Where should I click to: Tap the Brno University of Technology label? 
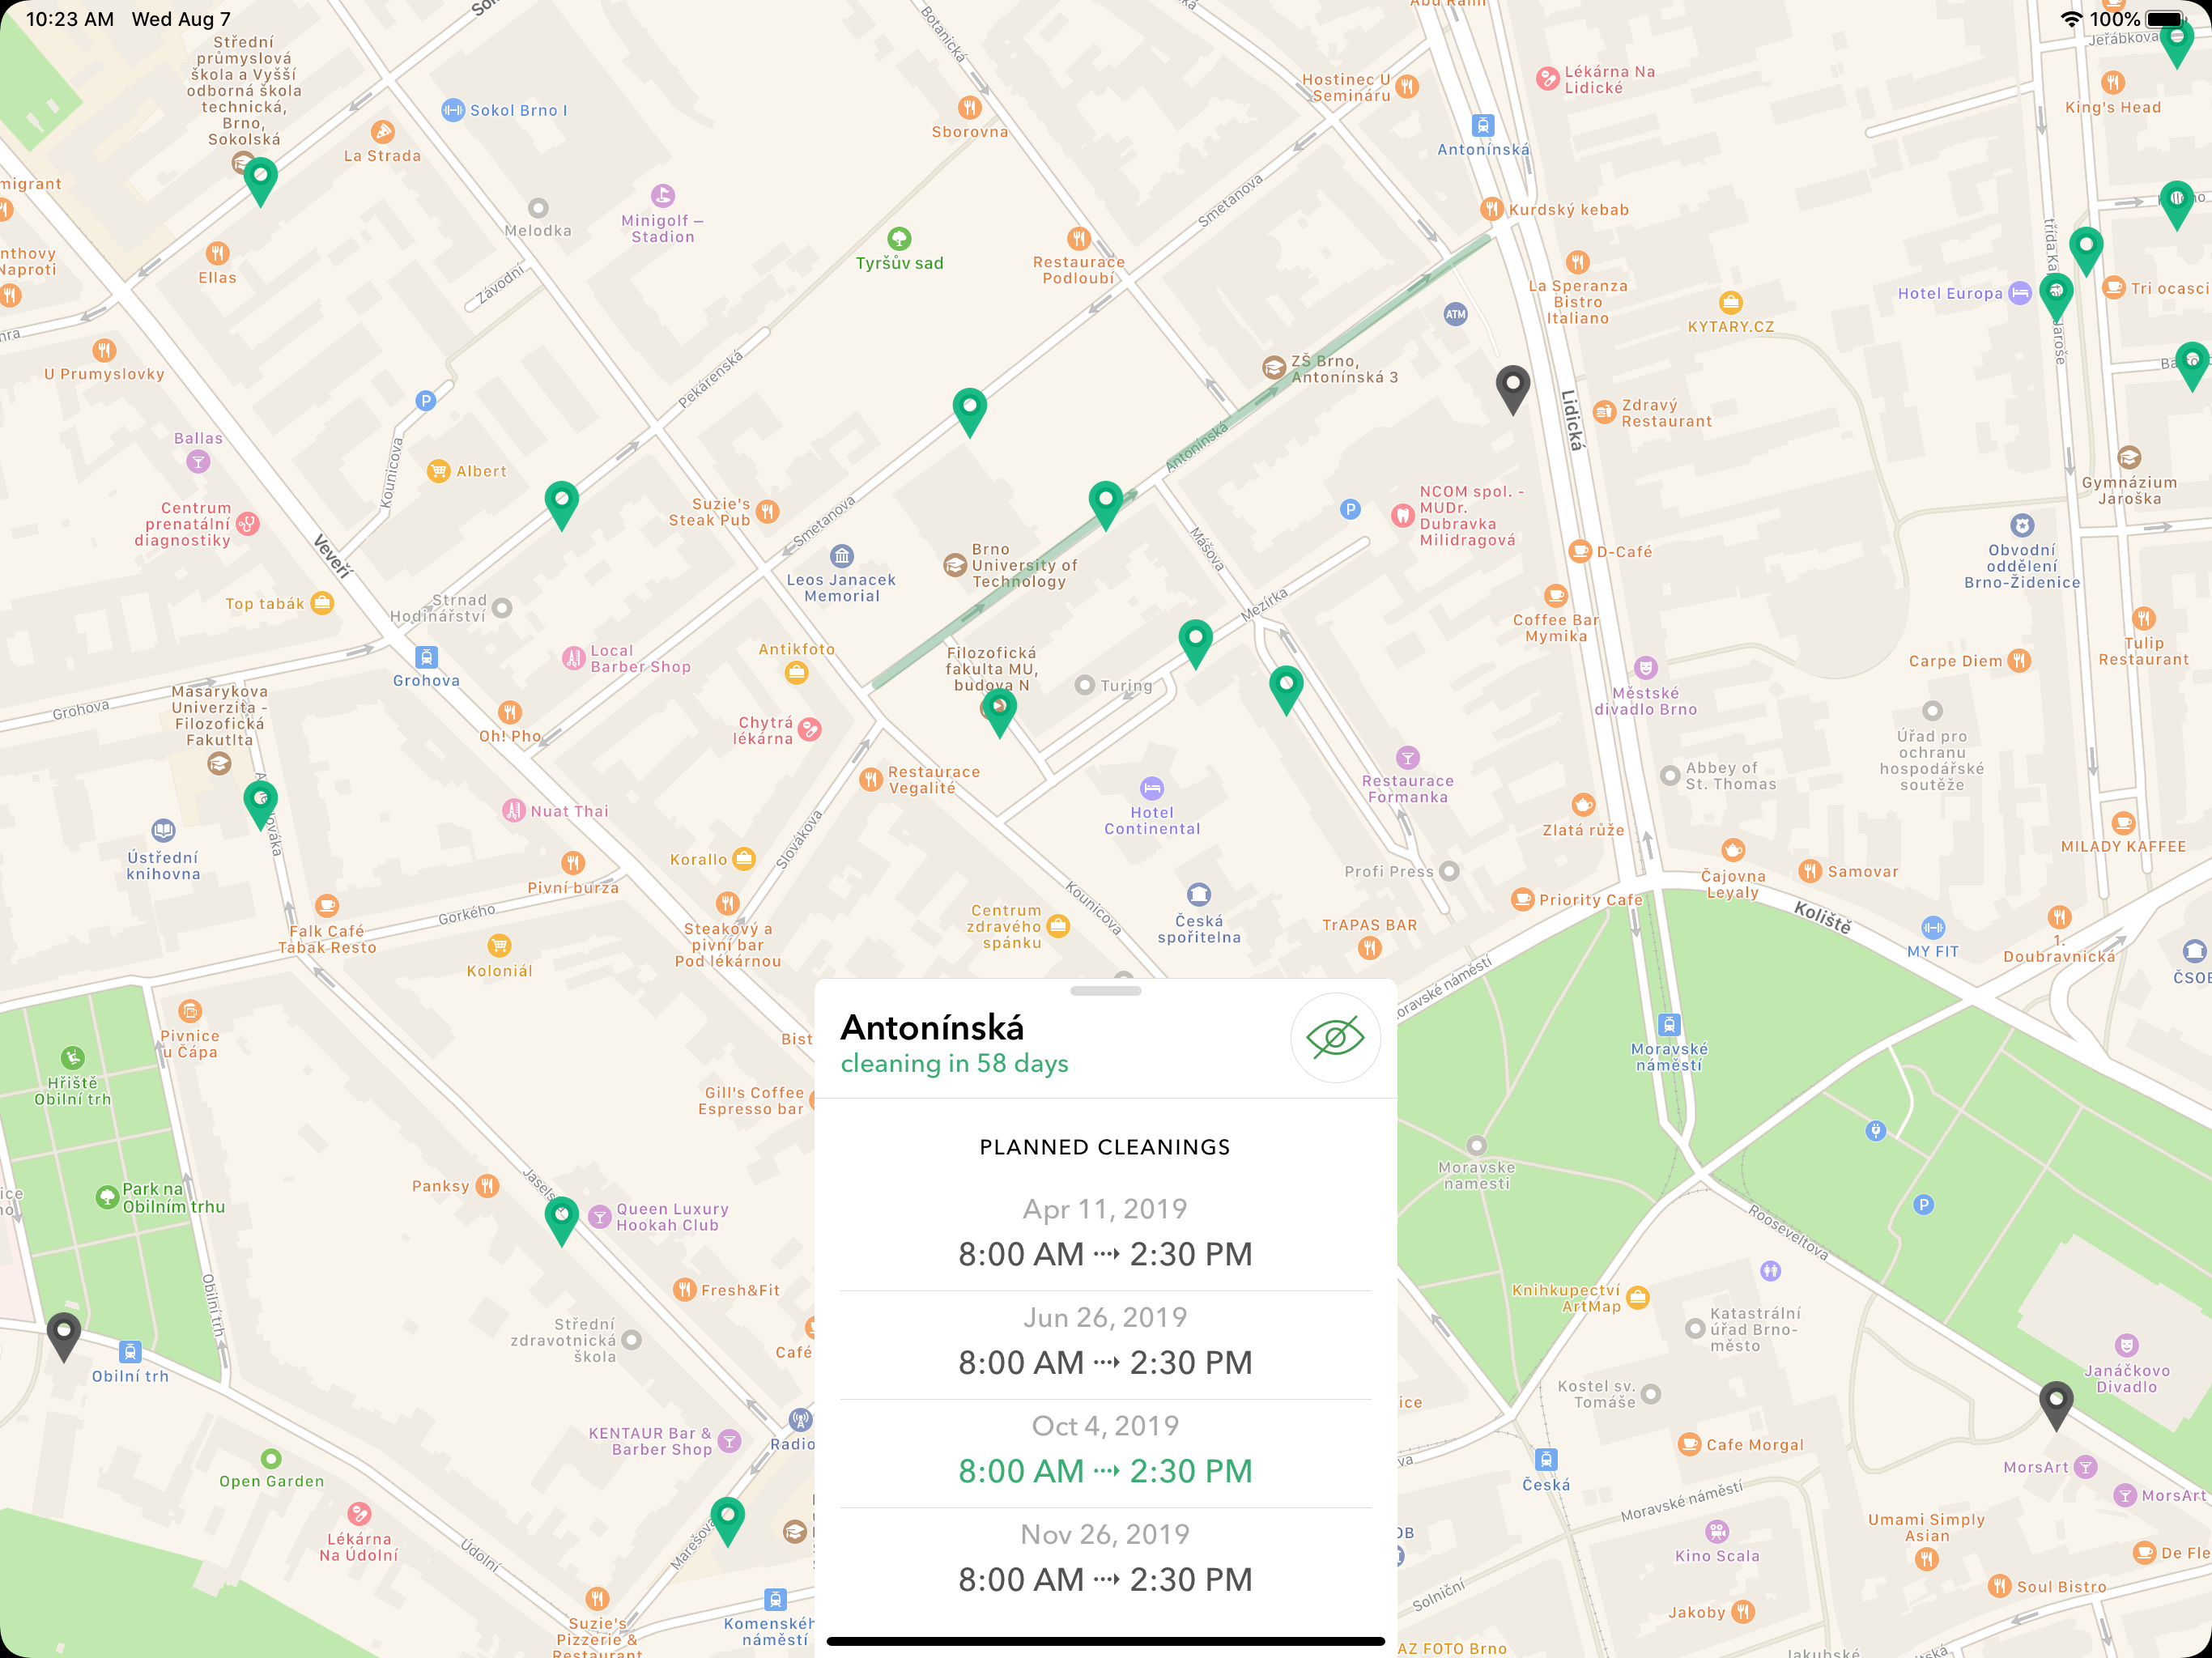[x=1024, y=566]
